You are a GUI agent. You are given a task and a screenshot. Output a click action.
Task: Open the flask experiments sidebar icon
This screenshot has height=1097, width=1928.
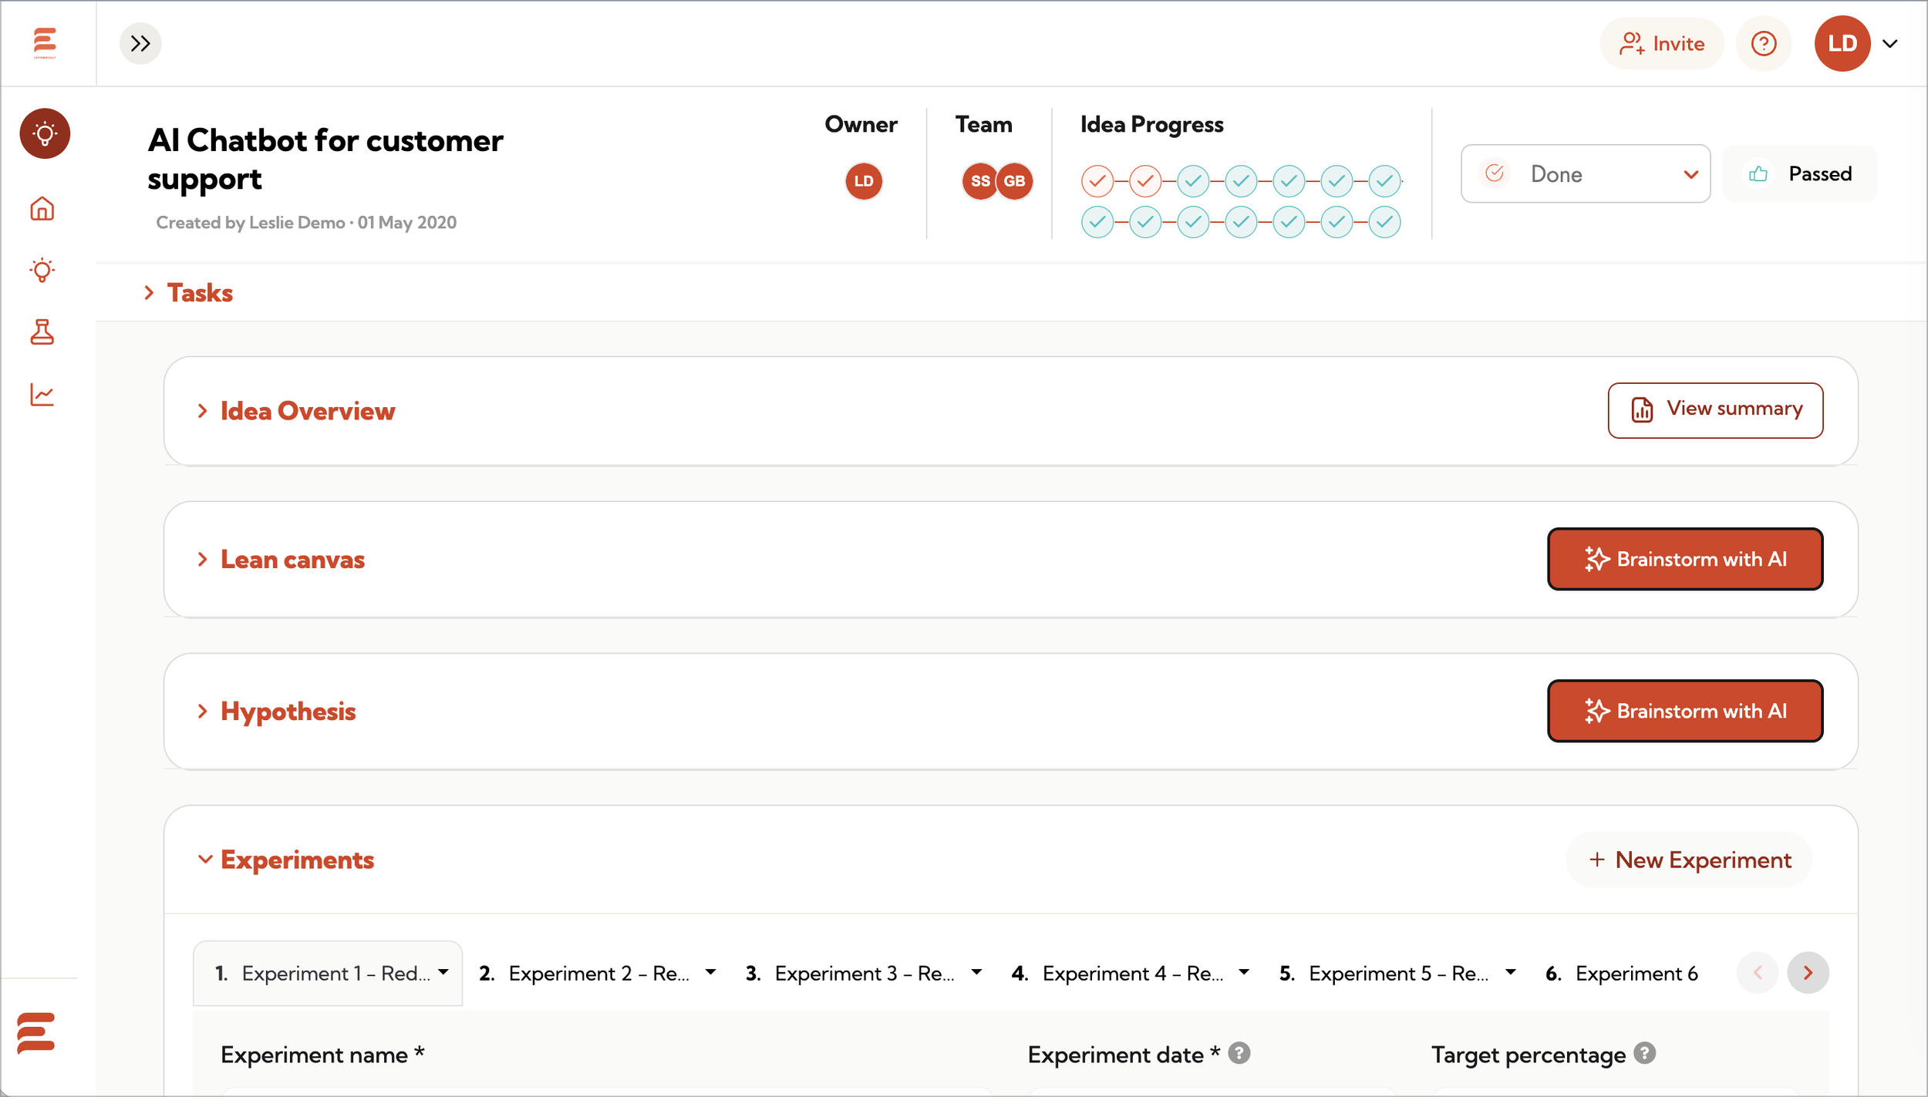tap(42, 332)
